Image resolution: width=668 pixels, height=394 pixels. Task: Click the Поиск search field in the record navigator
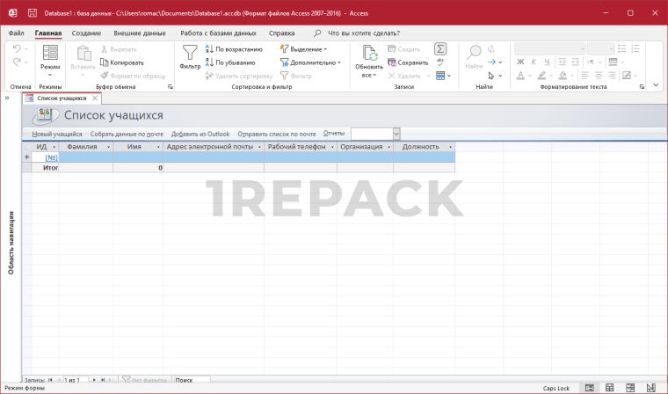click(191, 380)
